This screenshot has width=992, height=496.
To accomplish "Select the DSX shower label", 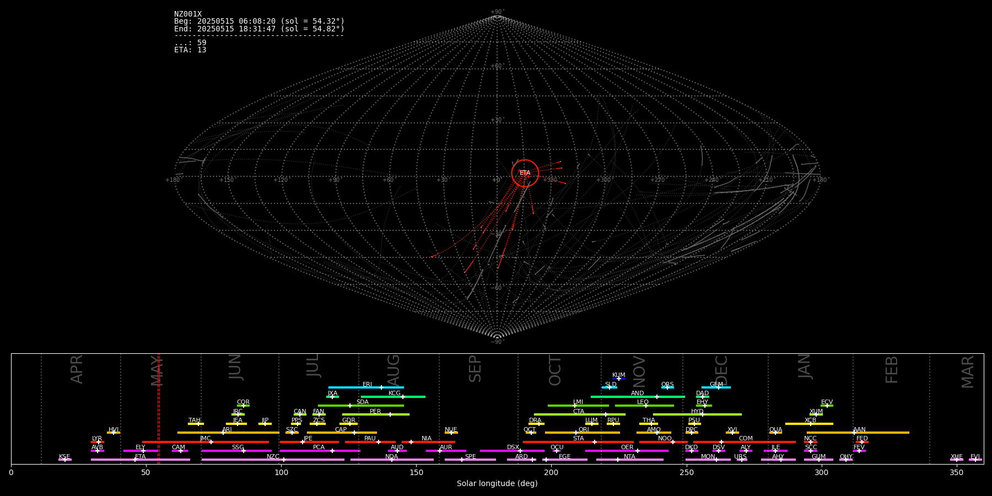I will point(513,448).
